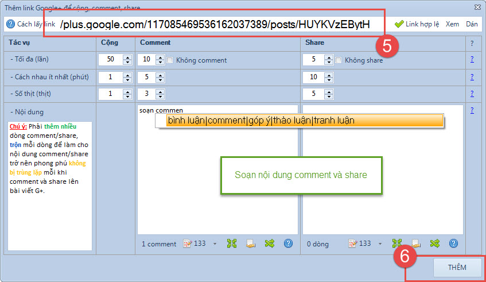Open the 'Nội dung' row help link
This screenshot has height=282, width=486.
click(x=472, y=110)
